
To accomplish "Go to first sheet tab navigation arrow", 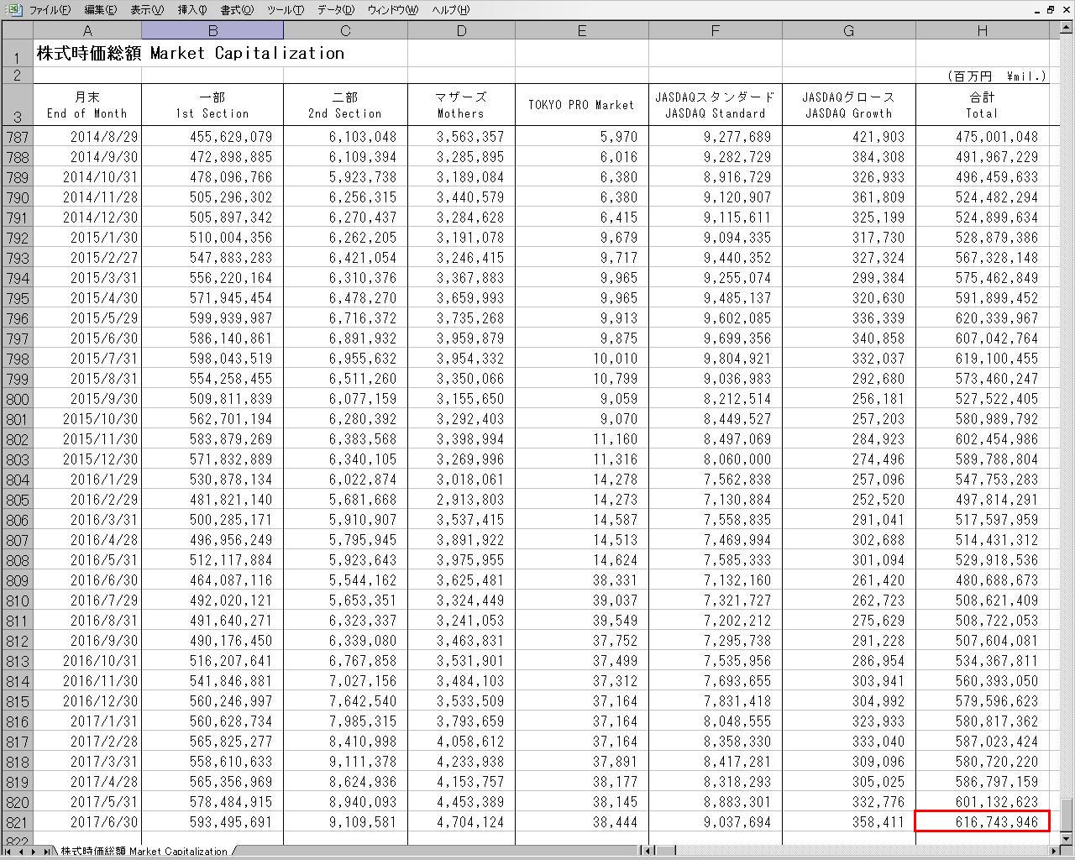I will [x=8, y=851].
